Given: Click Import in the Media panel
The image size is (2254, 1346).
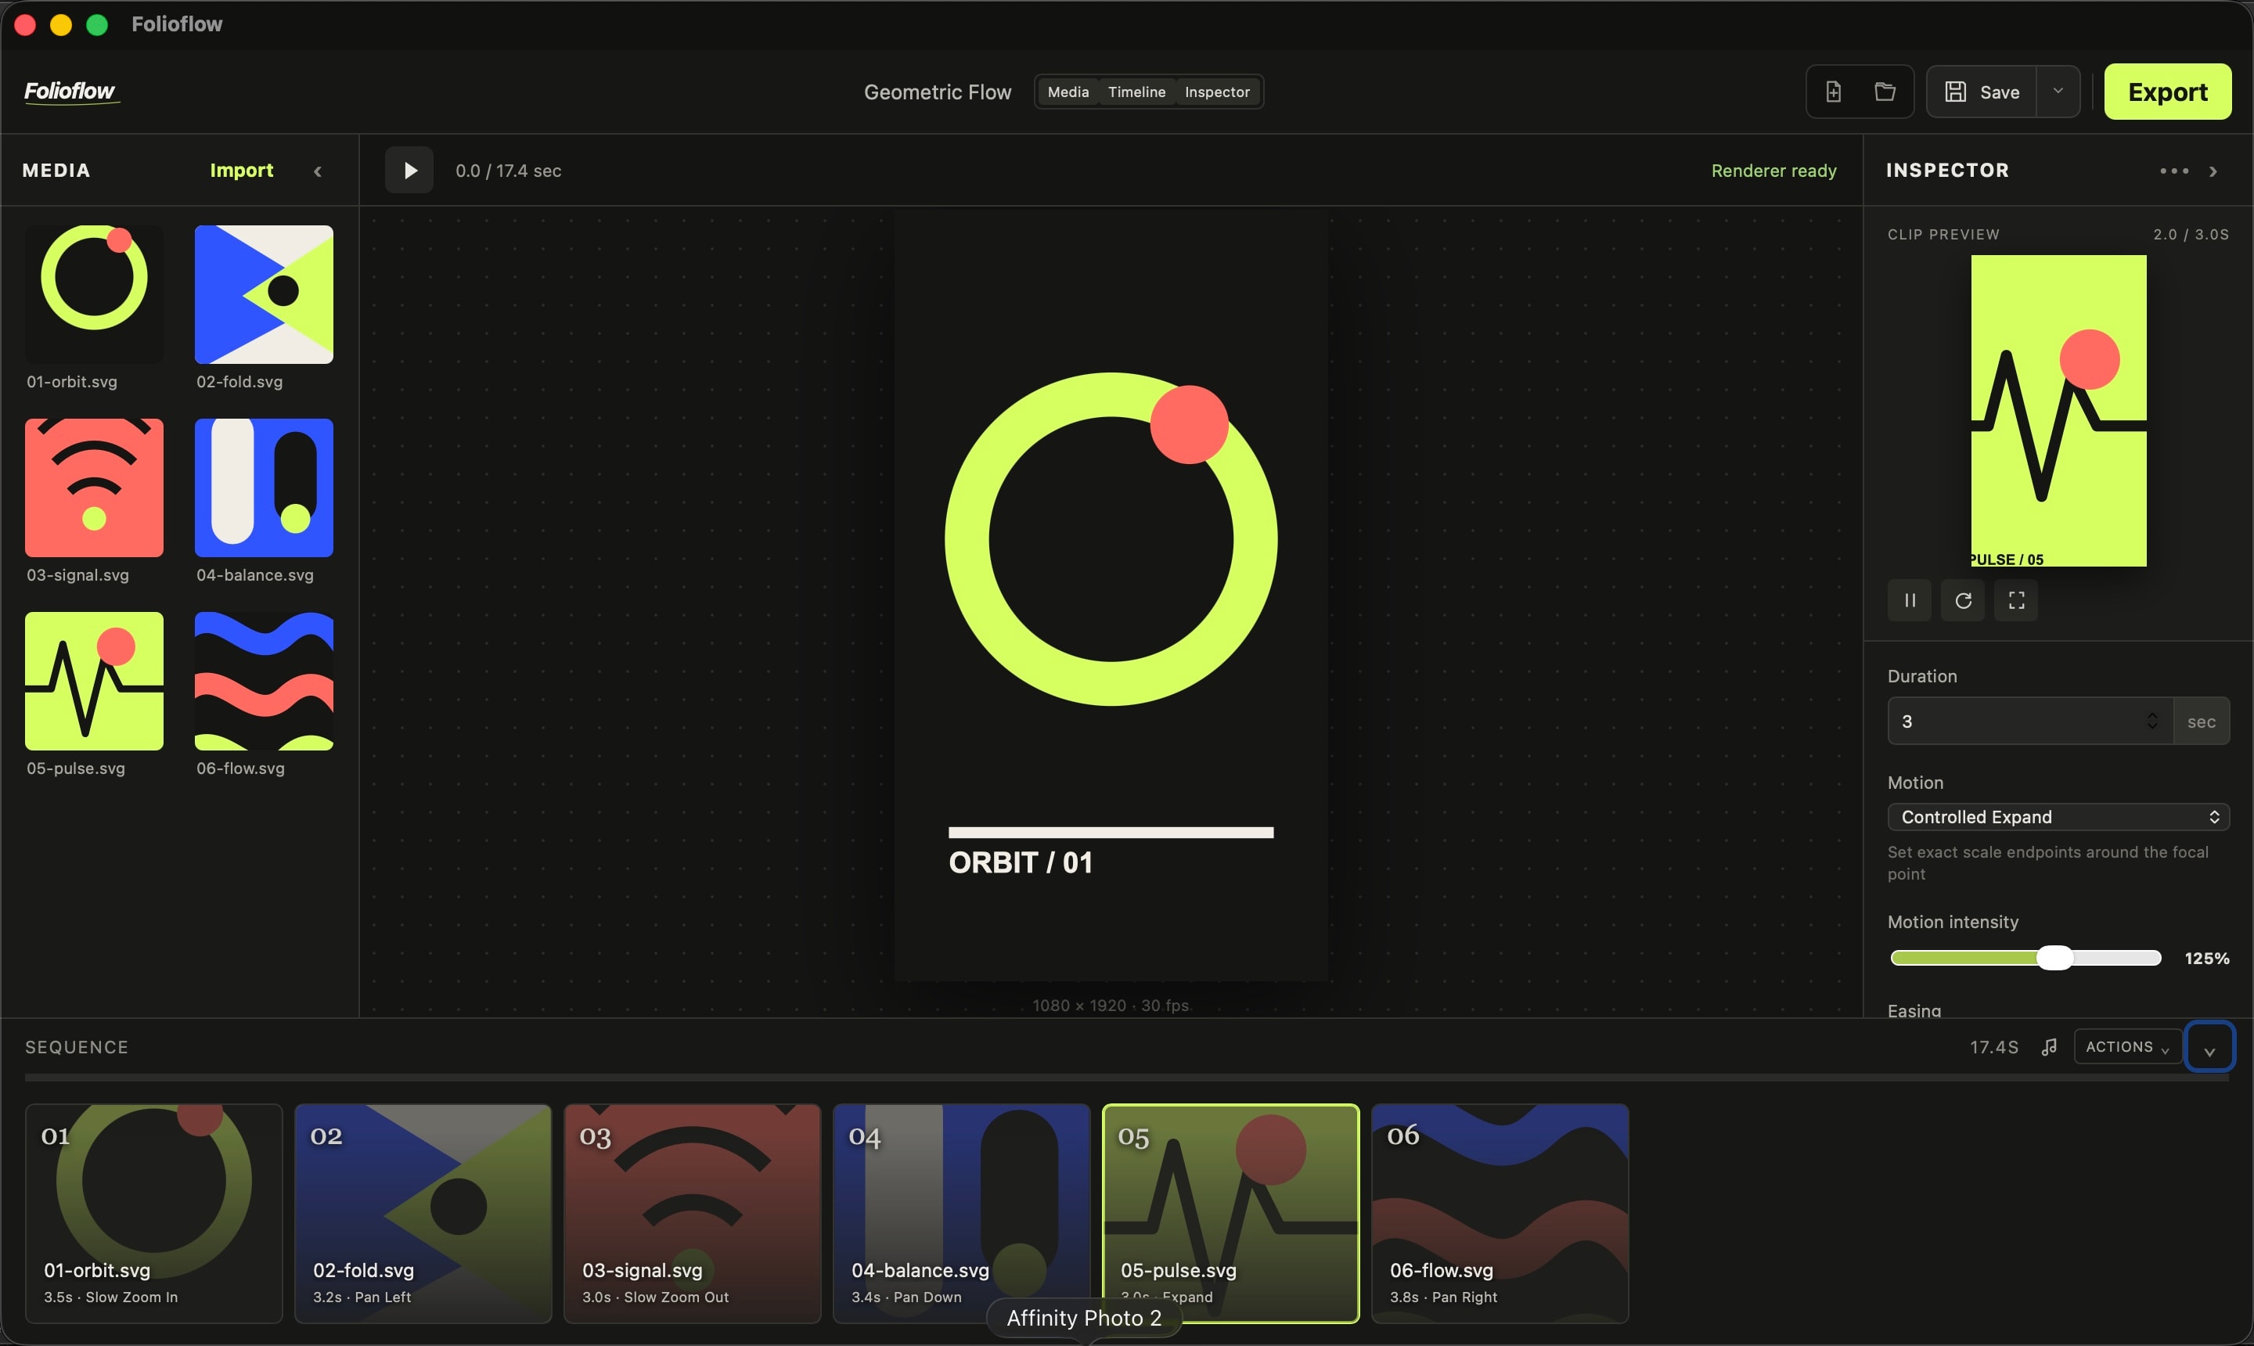Looking at the screenshot, I should coord(241,171).
